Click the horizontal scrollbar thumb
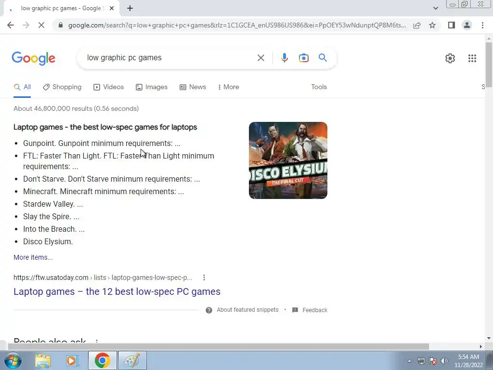493x370 pixels. pos(218,347)
